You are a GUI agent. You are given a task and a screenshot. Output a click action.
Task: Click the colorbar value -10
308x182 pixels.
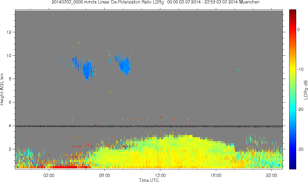tap(300, 69)
